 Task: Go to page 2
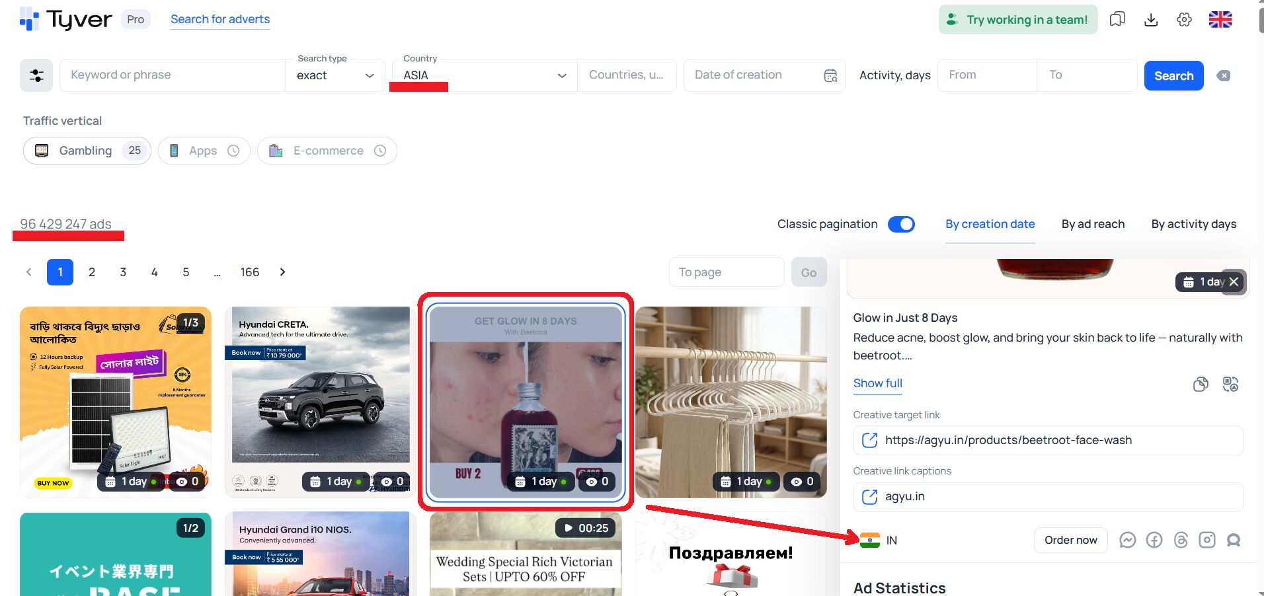point(92,272)
